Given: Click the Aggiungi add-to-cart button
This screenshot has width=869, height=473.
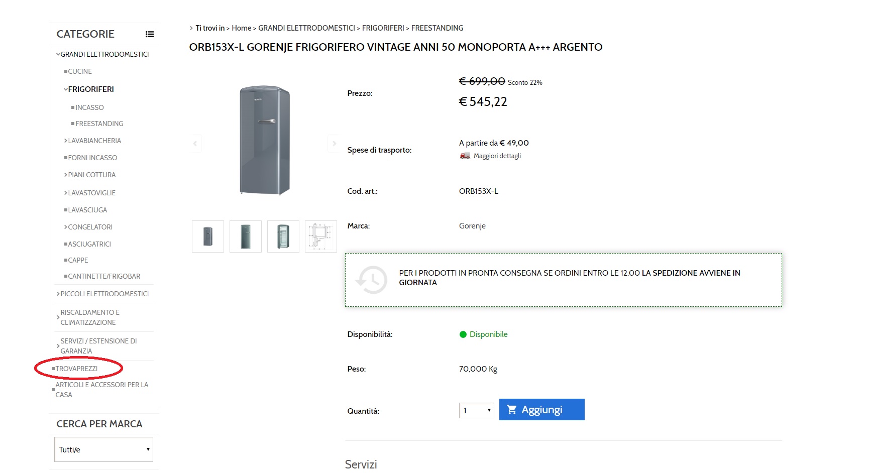Looking at the screenshot, I should click(x=541, y=410).
